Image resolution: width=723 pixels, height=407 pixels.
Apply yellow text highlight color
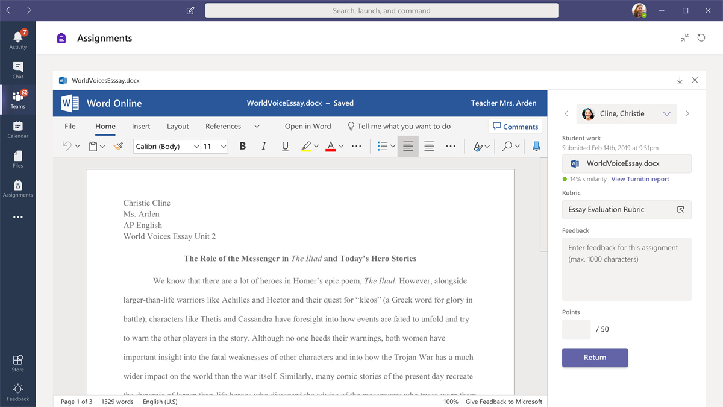306,146
